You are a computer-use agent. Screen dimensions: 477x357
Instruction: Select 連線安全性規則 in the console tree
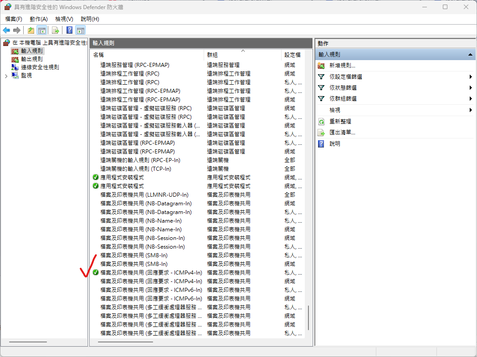[x=40, y=67]
